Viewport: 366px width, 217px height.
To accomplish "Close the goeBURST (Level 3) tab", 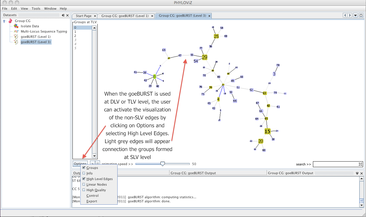I will (x=209, y=16).
